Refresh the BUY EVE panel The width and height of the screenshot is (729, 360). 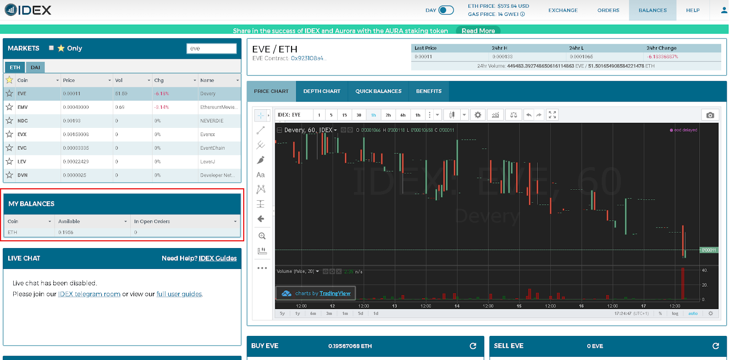(473, 346)
